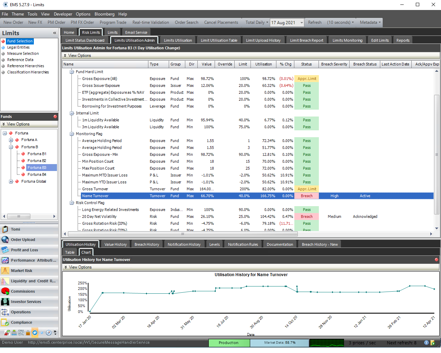Open the date dropdown showing 17 Aug 2021

tap(301, 23)
